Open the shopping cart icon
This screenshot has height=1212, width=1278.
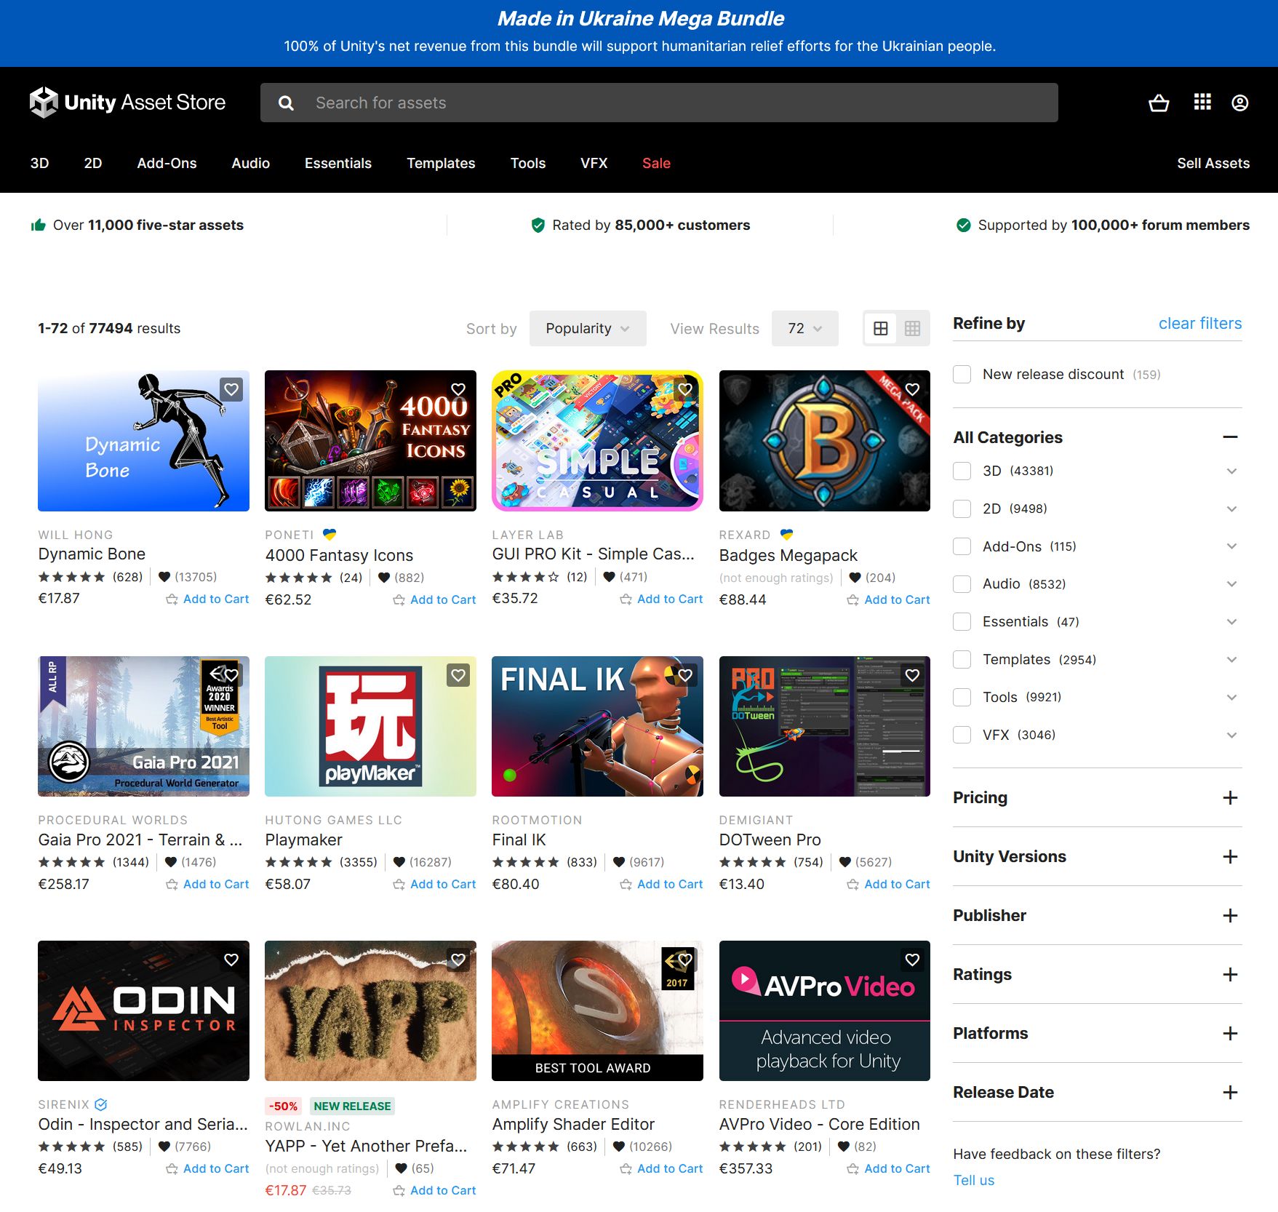point(1159,103)
